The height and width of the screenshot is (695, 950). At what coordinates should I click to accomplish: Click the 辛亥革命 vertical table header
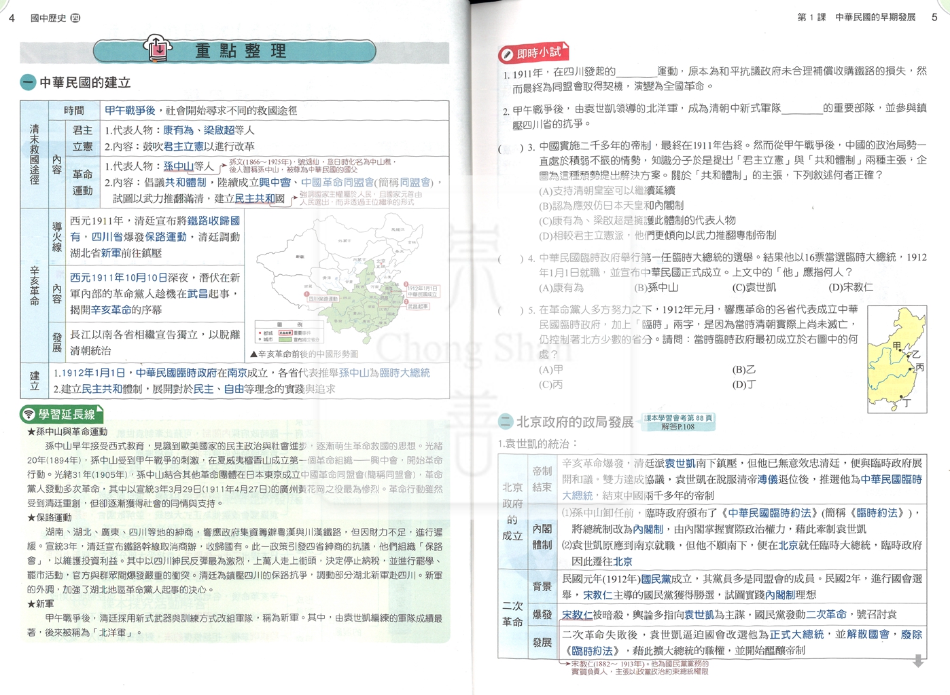[34, 285]
